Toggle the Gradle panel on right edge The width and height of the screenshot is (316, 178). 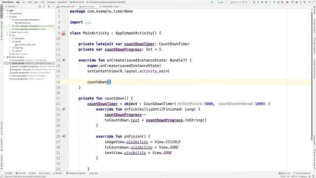[315, 10]
